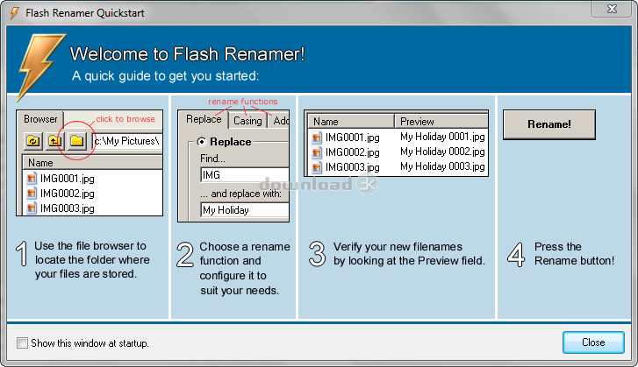Click the Name column header in preview table
This screenshot has width=638, height=367.
point(351,122)
